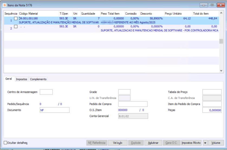Focus the Grade input field

tap(124, 92)
